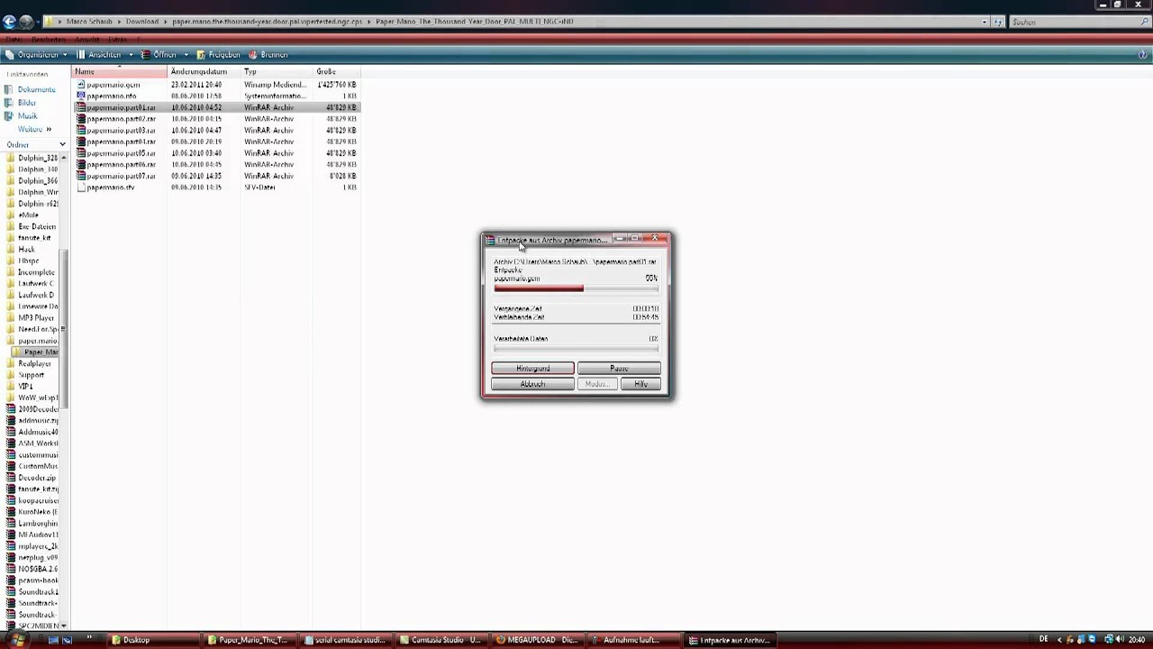The image size is (1153, 649).
Task: Select the papermario.part05.rar archive icon
Action: [x=81, y=153]
